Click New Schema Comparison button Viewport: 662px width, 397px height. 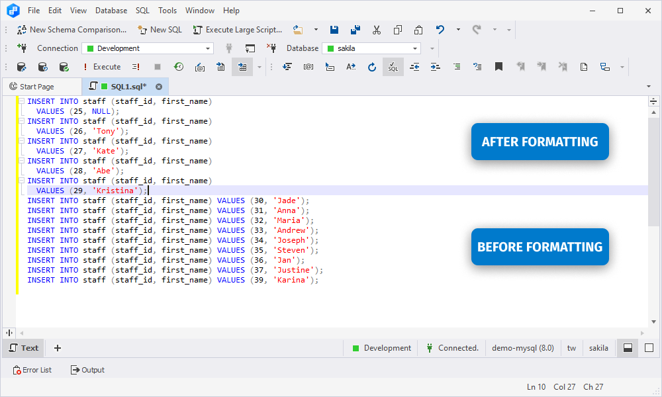tap(71, 30)
